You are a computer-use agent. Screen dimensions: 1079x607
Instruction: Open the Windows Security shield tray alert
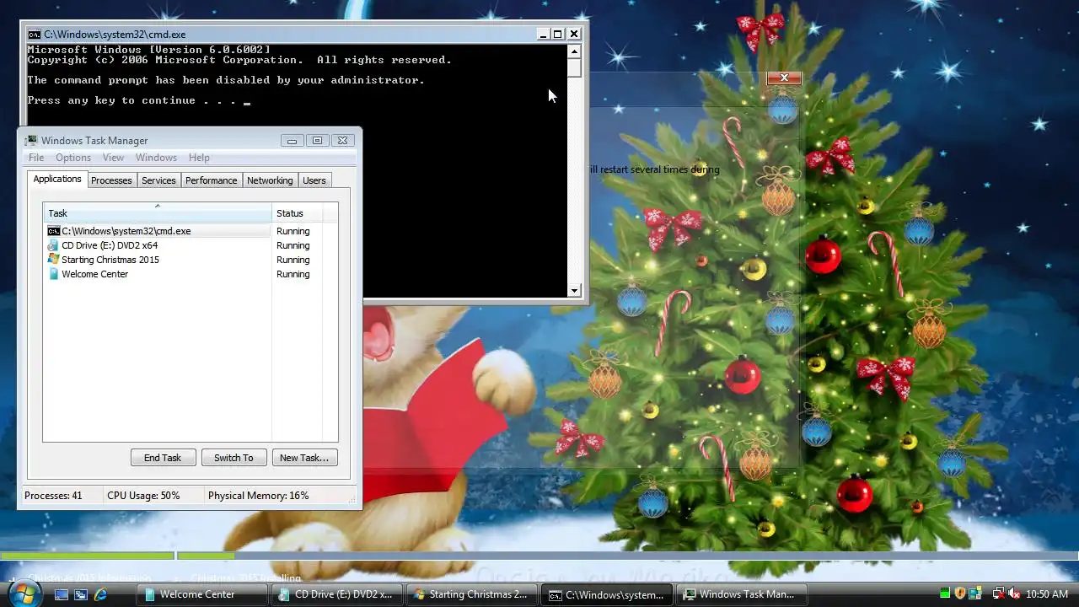coord(960,594)
